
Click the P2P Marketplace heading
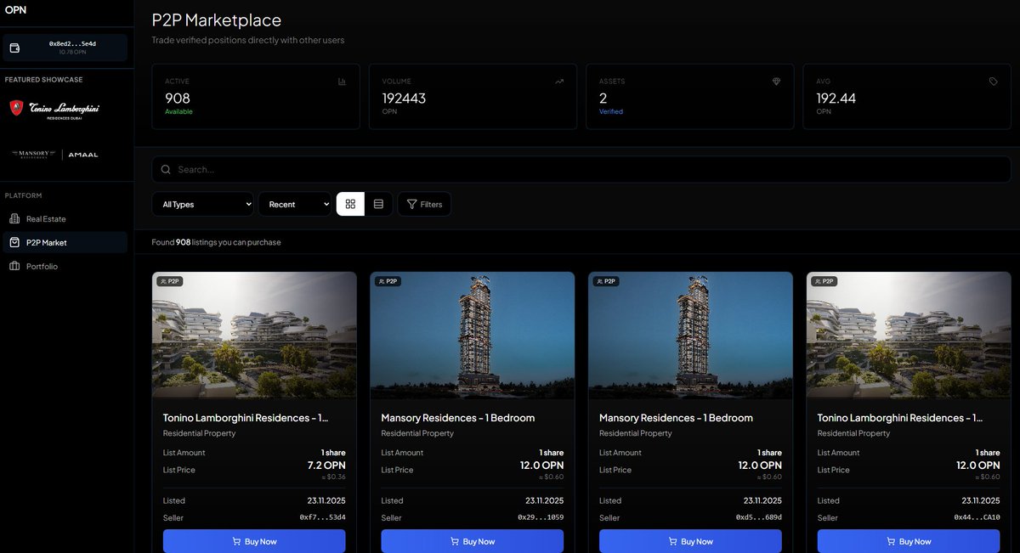click(217, 20)
